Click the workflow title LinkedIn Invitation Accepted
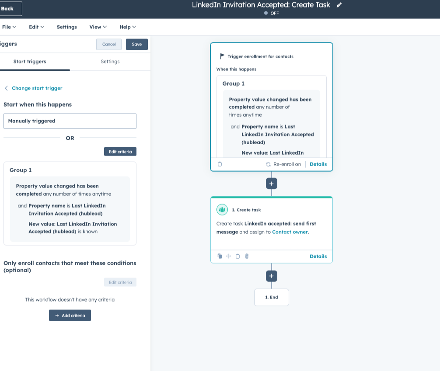Screen dimensions: 440x371 (x=261, y=5)
